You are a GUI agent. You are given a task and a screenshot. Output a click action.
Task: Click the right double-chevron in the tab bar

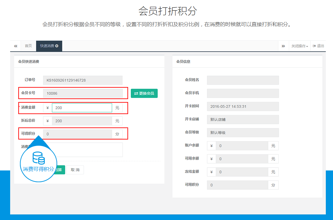(283, 46)
